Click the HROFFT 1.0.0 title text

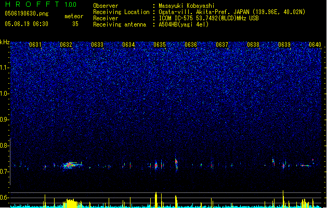pos(41,4)
